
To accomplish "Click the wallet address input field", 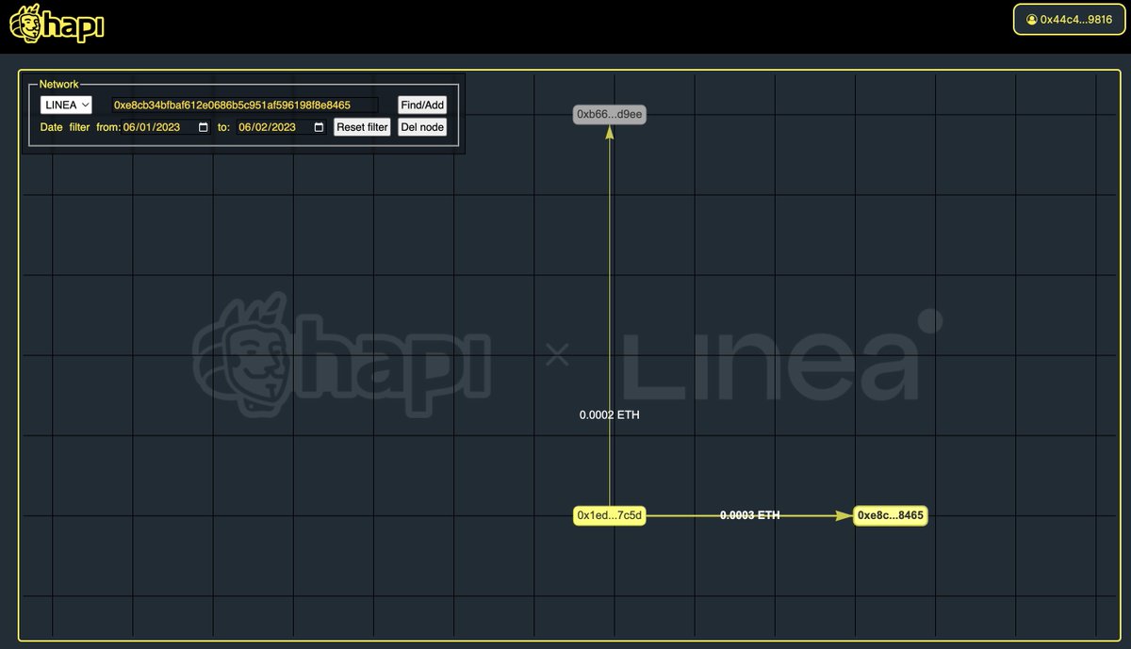I will pyautogui.click(x=244, y=105).
